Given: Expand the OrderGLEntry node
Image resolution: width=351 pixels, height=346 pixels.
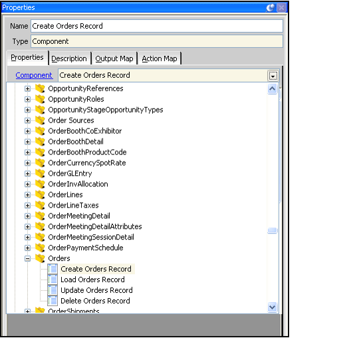Looking at the screenshot, I should pos(27,174).
